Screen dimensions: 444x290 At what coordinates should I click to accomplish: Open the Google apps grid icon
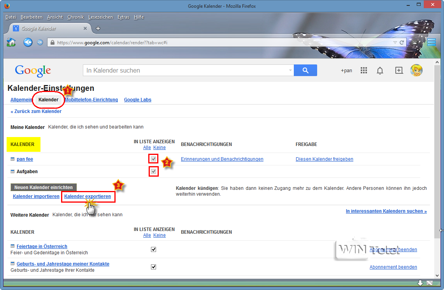click(363, 70)
